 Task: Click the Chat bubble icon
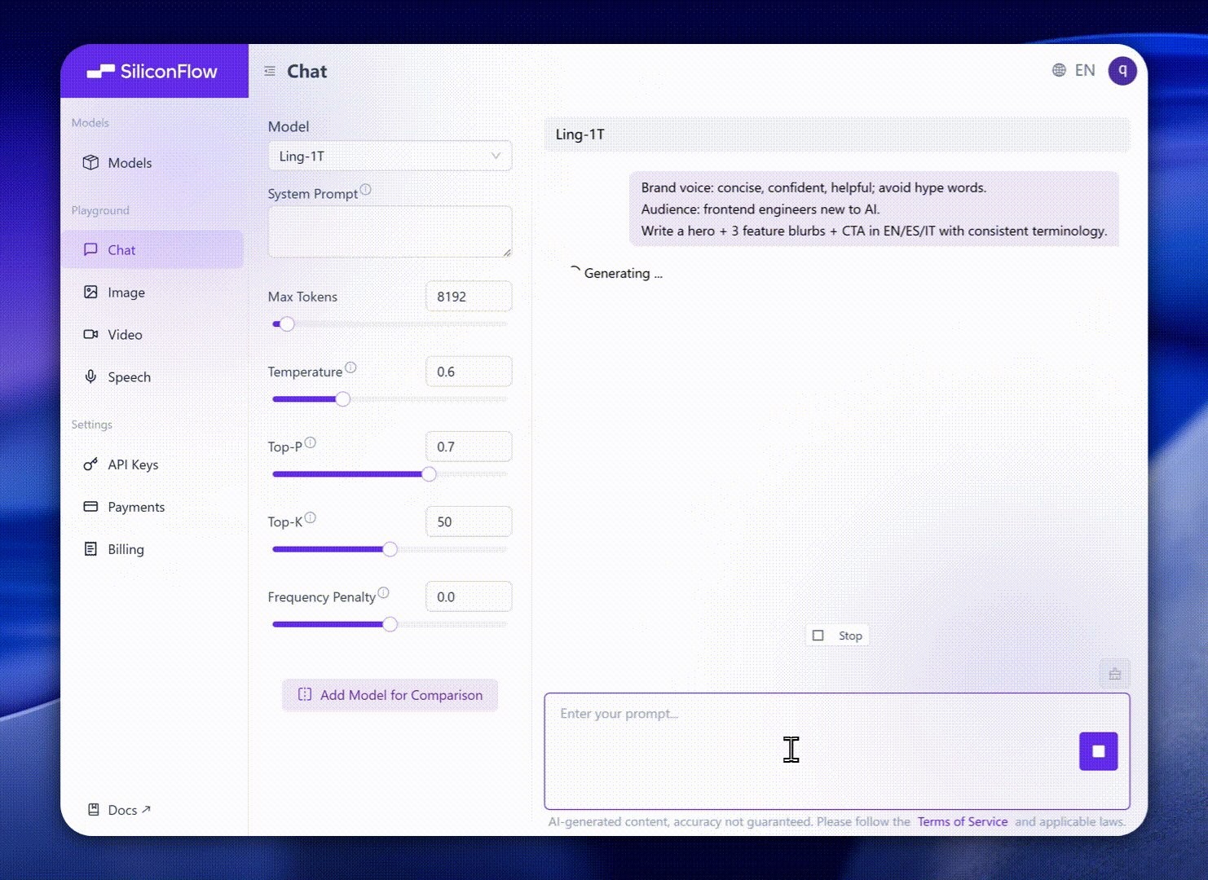[x=90, y=249]
